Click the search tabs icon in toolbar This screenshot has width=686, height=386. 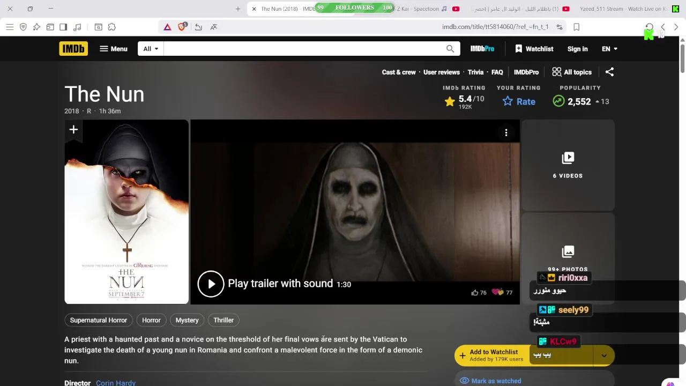pyautogui.click(x=99, y=27)
